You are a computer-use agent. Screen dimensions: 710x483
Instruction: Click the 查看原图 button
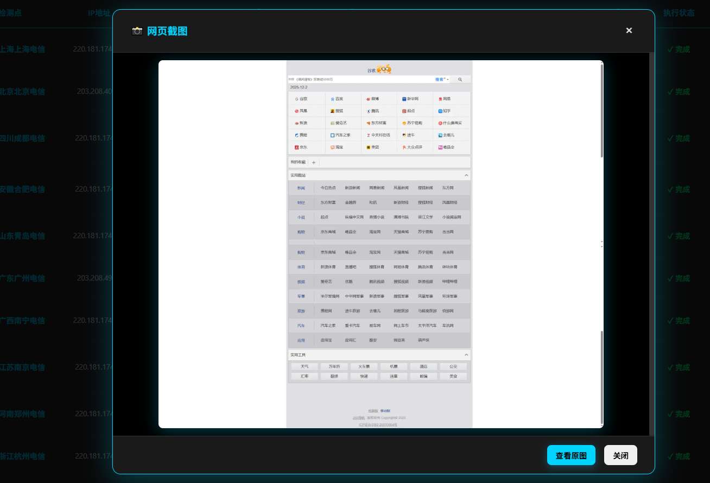(x=571, y=455)
